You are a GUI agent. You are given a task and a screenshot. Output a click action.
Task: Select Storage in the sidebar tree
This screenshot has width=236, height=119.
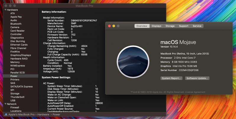[x=15, y=94]
